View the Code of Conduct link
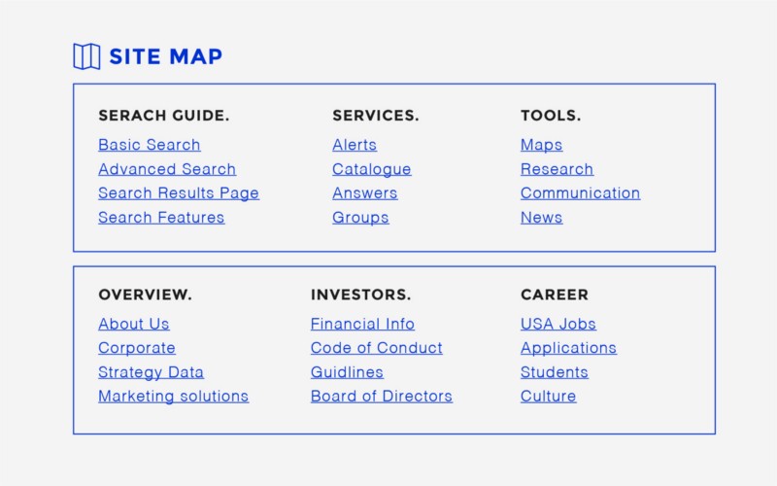 (377, 348)
